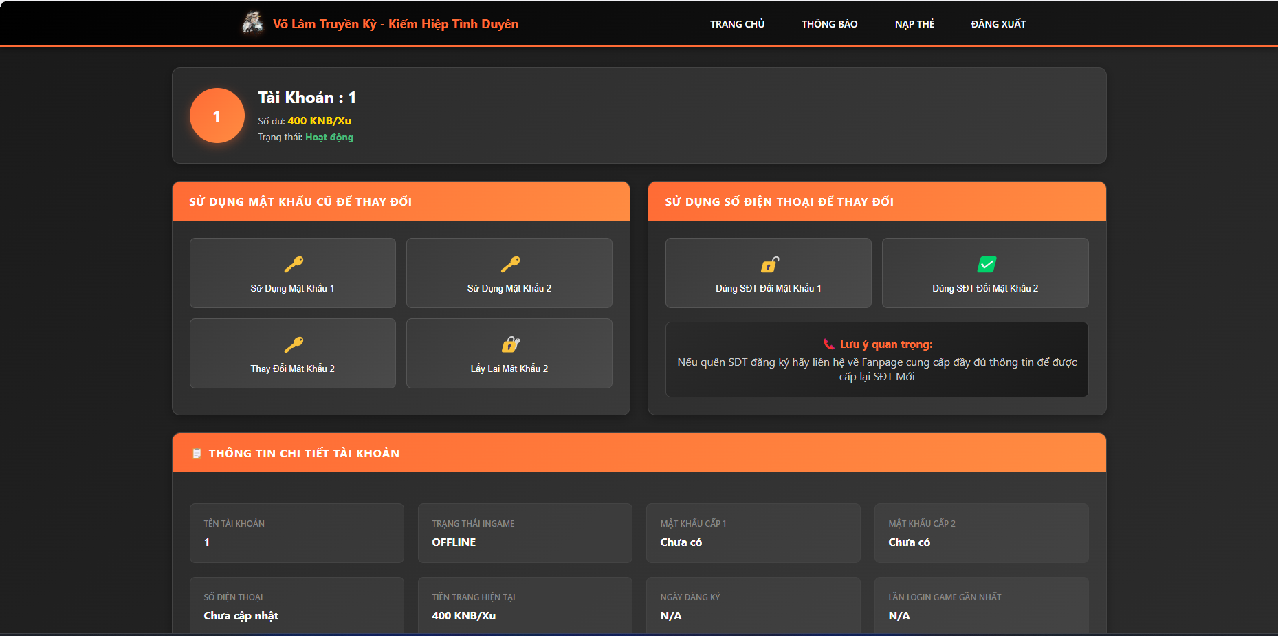
Task: Click the key icon above Thay Đổi Mật Khẩu 2
Action: 294,345
